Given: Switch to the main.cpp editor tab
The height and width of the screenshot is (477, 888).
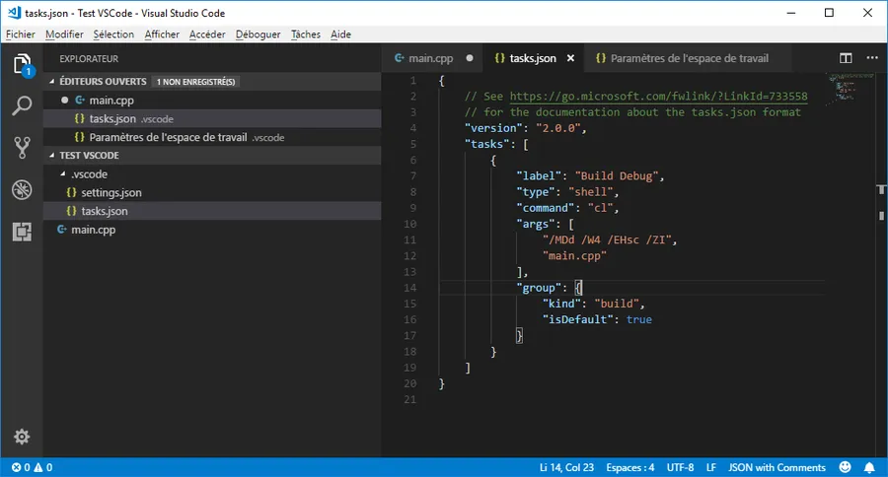Looking at the screenshot, I should click(433, 58).
